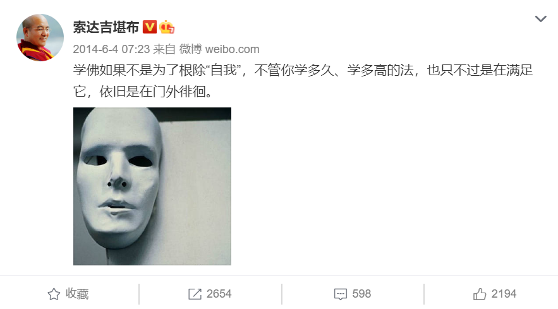Image resolution: width=558 pixels, height=309 pixels.
Task: Click the thumbs-up like icon
Action: pyautogui.click(x=480, y=294)
